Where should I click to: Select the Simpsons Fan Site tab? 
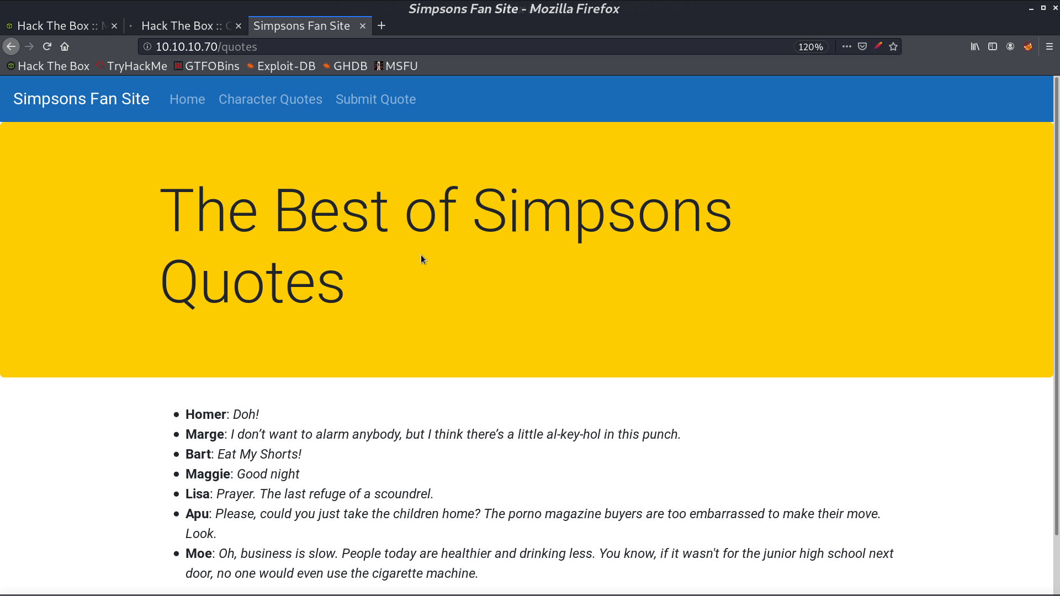310,26
